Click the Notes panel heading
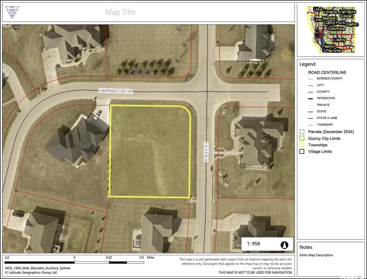Screen dimensions: 367x279 click(x=306, y=247)
